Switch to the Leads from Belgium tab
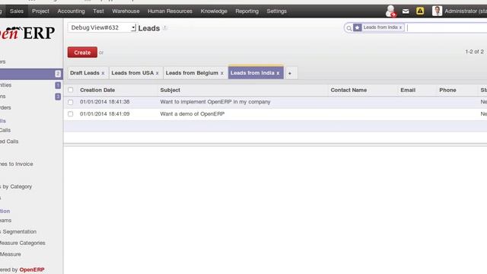This screenshot has height=274, width=487. click(192, 73)
